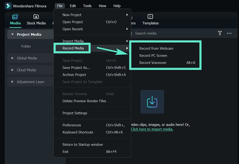Choose Save Project As...

(x=92, y=68)
